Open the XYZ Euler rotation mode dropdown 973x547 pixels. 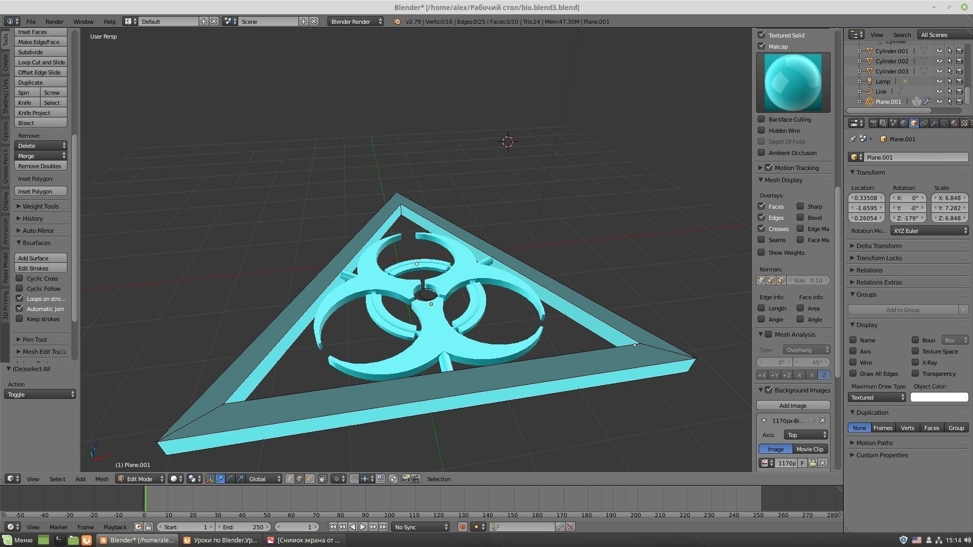[929, 230]
